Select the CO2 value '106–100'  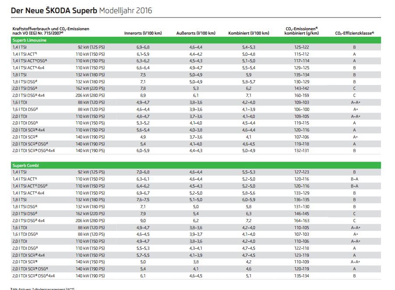tap(301, 109)
